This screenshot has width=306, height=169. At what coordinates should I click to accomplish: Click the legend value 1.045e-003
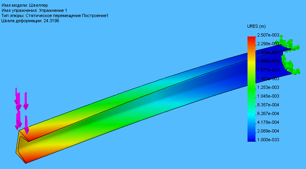pos(268,96)
